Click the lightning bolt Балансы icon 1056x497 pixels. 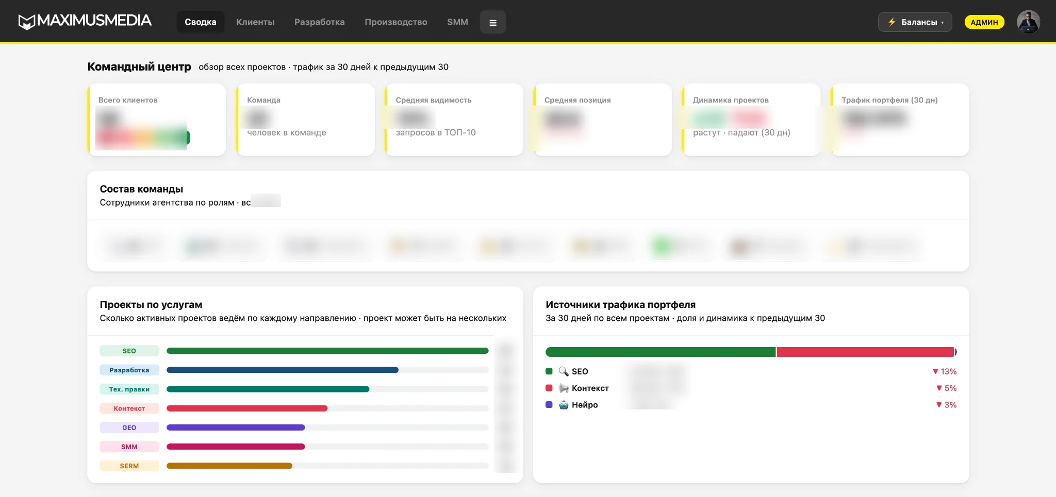[892, 22]
